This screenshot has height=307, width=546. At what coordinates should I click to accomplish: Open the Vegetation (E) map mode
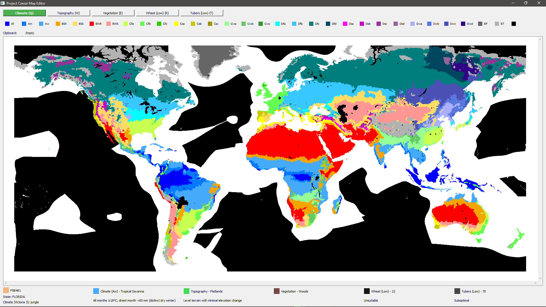(x=113, y=13)
